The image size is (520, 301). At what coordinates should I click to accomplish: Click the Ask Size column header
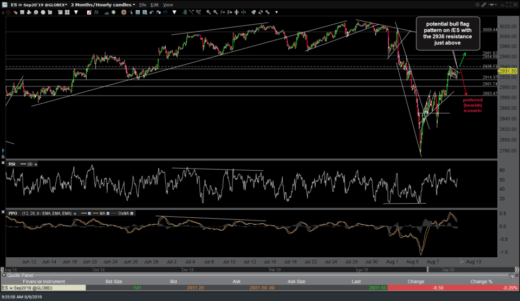[296, 282]
